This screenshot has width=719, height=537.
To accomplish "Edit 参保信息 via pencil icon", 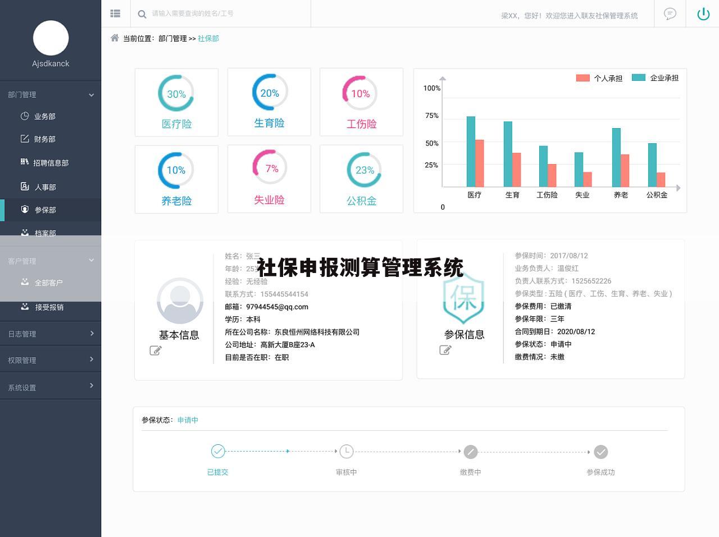I will click(445, 350).
